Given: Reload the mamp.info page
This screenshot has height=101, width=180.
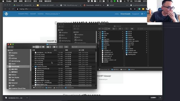Looking at the screenshot, I should 13,9.
